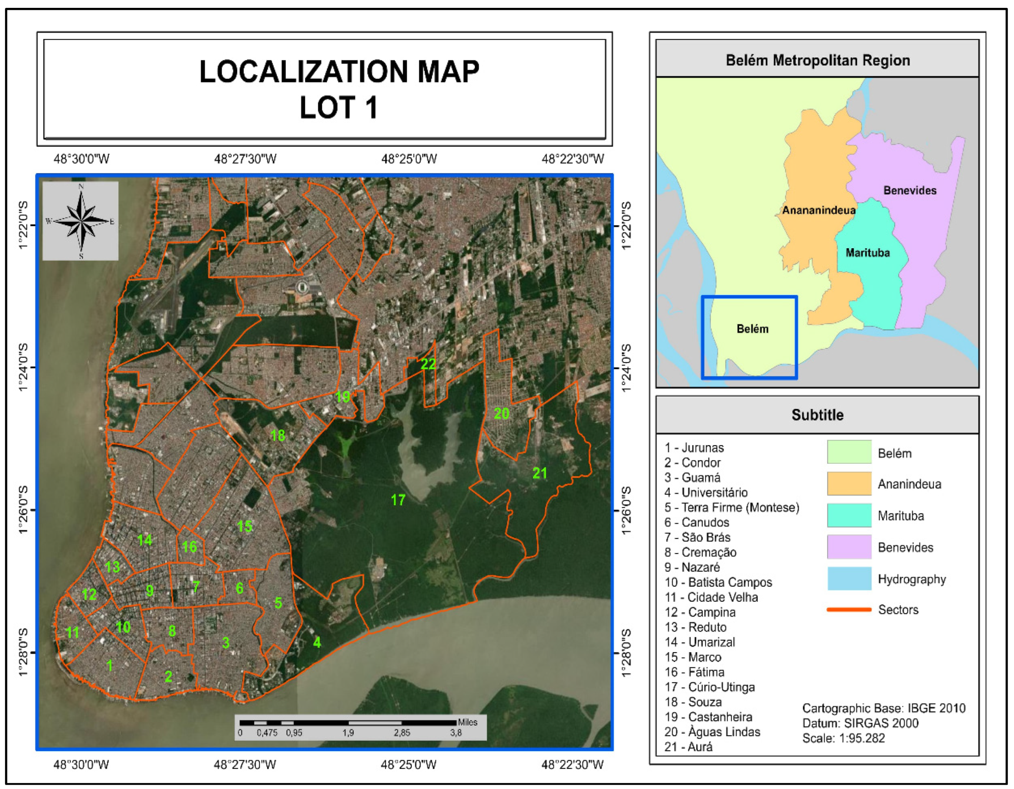
Task: Click the Hydrography blue legend swatch
Action: 849,579
